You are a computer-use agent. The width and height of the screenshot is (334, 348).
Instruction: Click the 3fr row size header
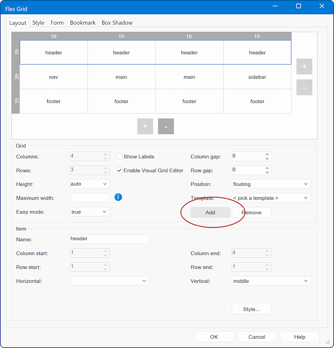click(16, 77)
